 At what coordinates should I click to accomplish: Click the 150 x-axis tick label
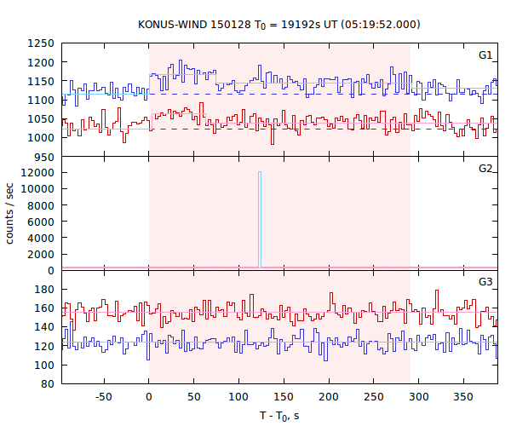(284, 397)
